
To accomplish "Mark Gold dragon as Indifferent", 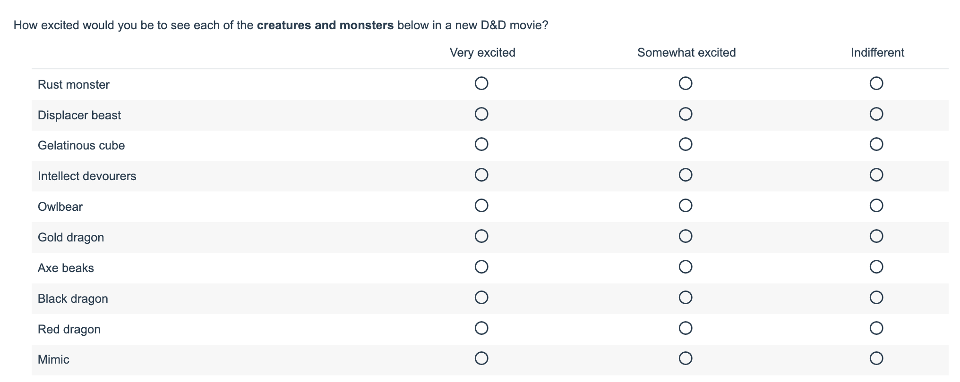I will 876,236.
